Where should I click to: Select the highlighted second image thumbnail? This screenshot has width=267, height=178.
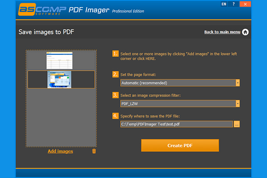click(x=61, y=79)
